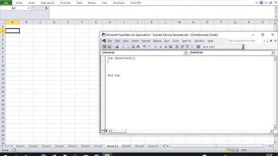
Task: Click the Toolbox icon in VBA toolbar
Action: pos(192,47)
